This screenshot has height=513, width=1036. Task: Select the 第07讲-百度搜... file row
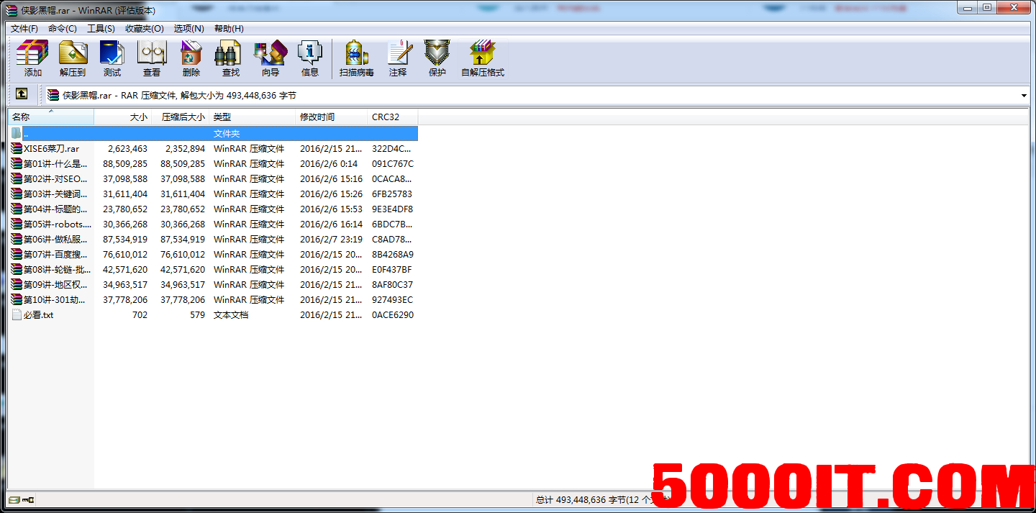pyautogui.click(x=214, y=255)
